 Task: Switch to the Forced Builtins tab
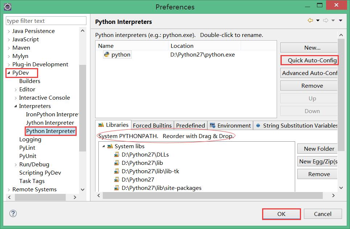coord(152,125)
